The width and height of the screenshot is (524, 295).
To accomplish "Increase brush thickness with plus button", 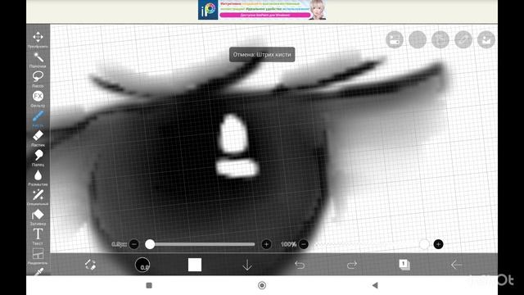I will click(266, 244).
